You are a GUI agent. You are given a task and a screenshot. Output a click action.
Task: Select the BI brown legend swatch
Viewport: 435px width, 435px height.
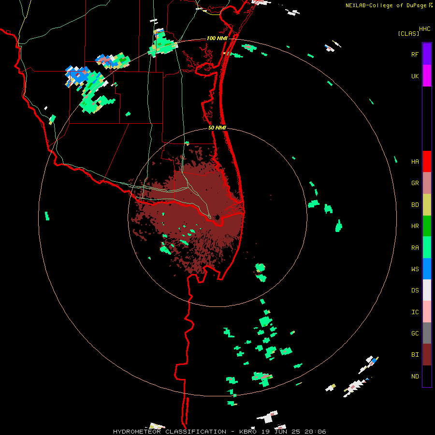click(427, 355)
